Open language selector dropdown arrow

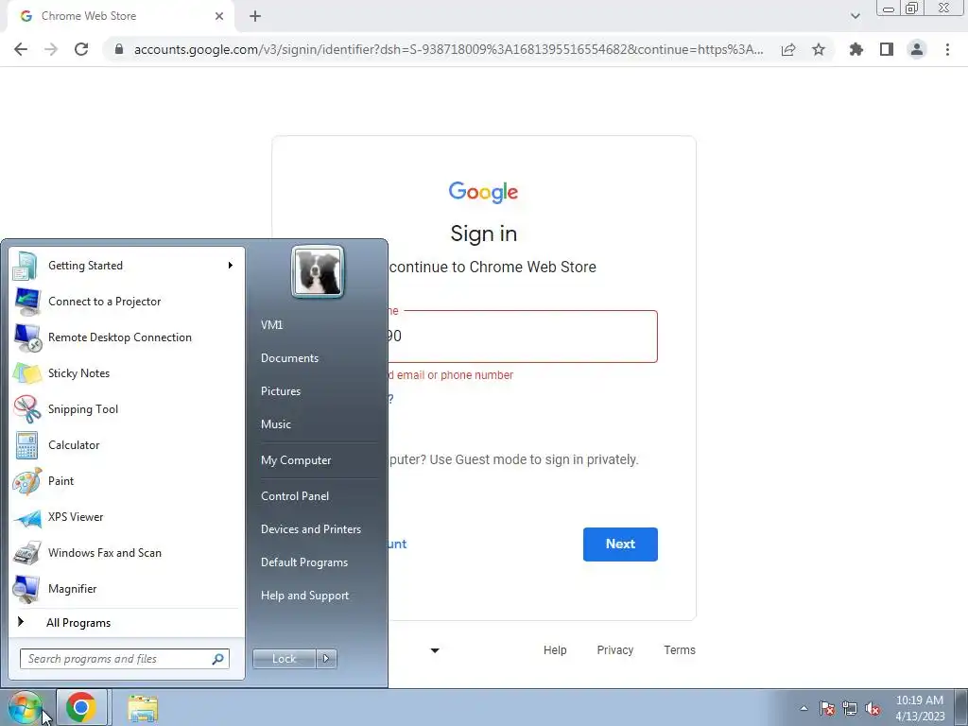click(435, 650)
